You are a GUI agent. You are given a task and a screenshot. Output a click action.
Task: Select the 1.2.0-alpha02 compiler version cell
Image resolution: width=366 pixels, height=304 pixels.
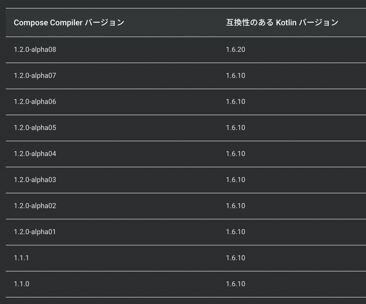click(35, 206)
